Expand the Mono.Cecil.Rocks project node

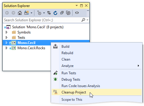pos(6,48)
